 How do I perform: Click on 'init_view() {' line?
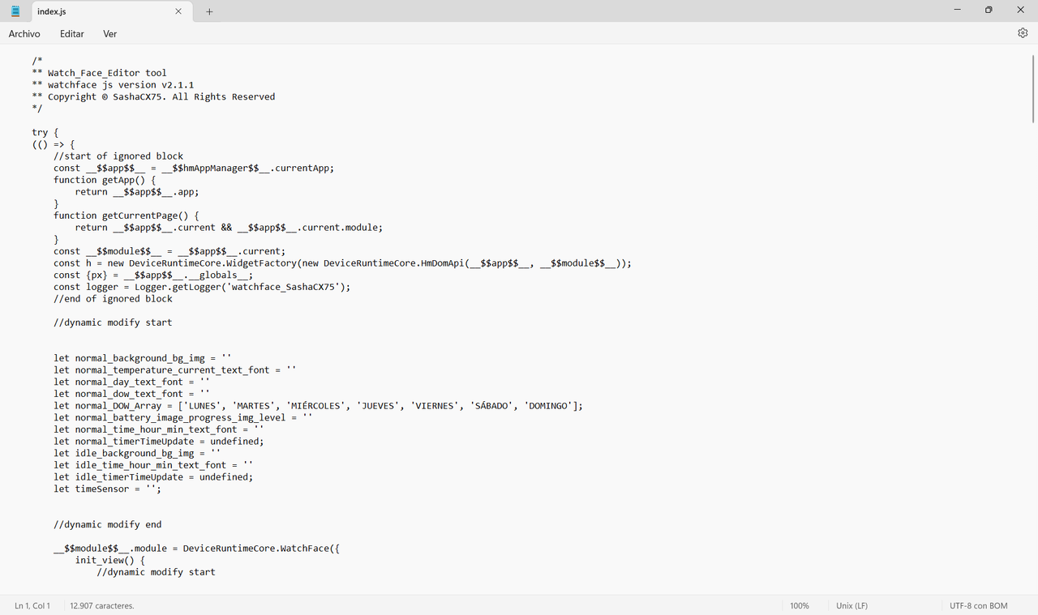click(110, 560)
